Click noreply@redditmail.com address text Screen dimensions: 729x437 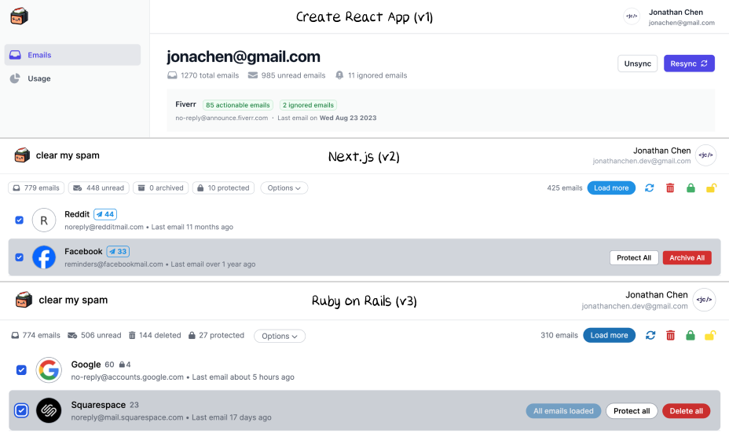(x=104, y=227)
